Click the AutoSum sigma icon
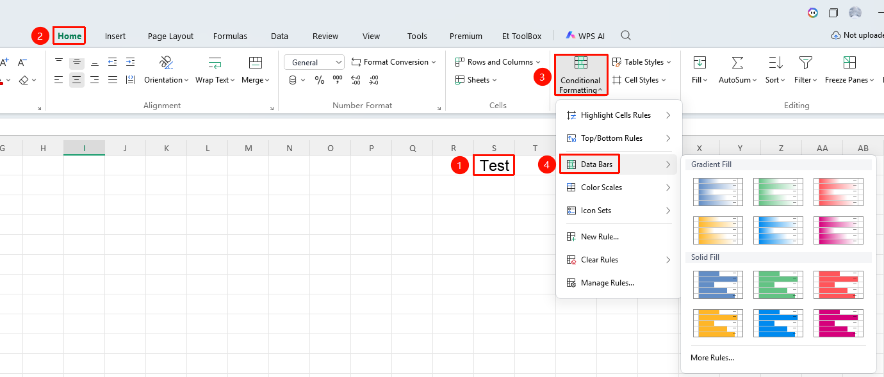The height and width of the screenshot is (377, 884). tap(737, 62)
